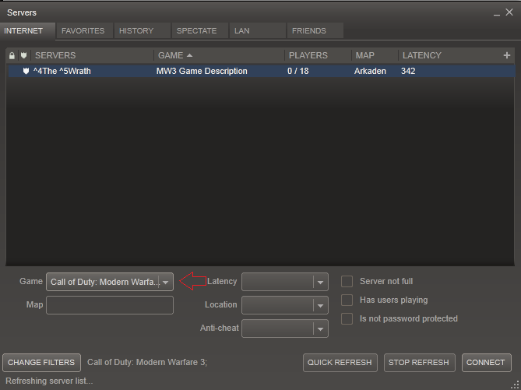The height and width of the screenshot is (390, 521).
Task: Expand the Latency dropdown
Action: pyautogui.click(x=319, y=282)
